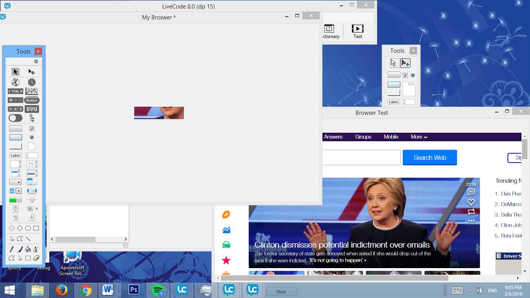Select the slider control tool in palette
530x298 pixels.
pos(32,200)
